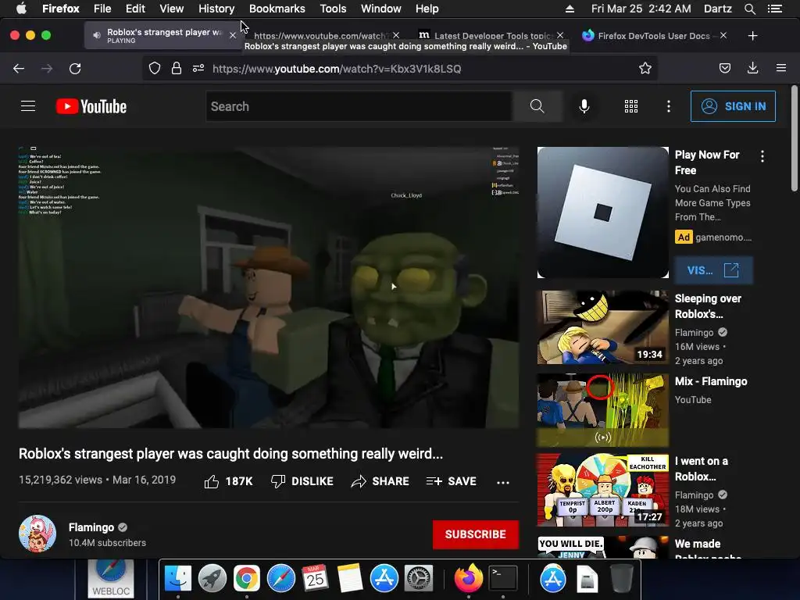Mute the playing tab via speaker icon
Image resolution: width=800 pixels, height=600 pixels.
click(x=96, y=35)
